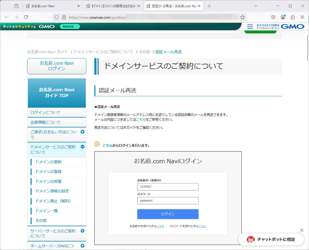Image resolution: width=309 pixels, height=250 pixels.
Task: Open the Firefox hamburger application menu
Action: point(302,17)
